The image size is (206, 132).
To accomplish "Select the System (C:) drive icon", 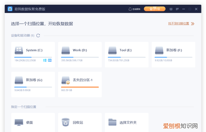I will tap(19, 50).
